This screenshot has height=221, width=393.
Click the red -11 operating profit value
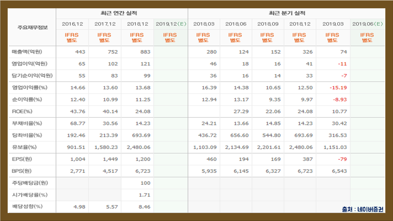pyautogui.click(x=342, y=64)
